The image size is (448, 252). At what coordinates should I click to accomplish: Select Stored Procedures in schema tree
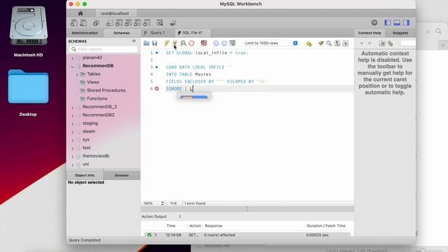click(x=106, y=90)
